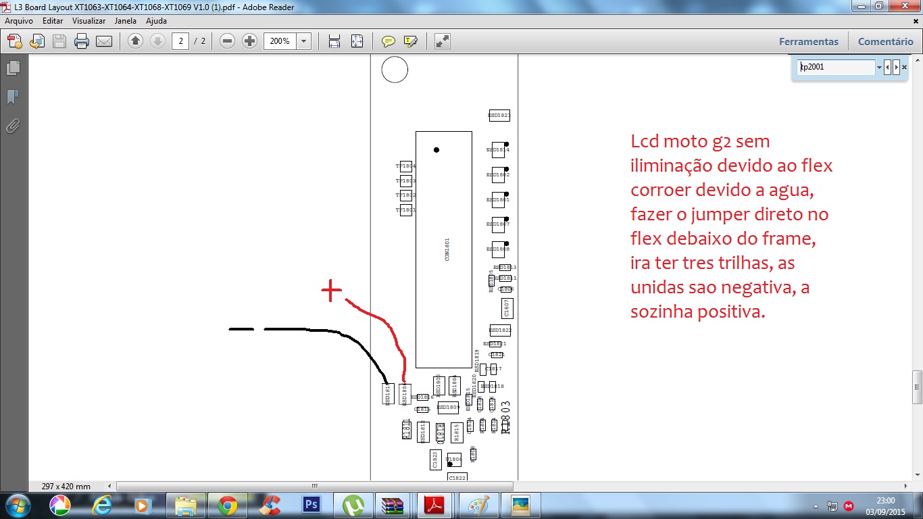Open the Windows Start menu
This screenshot has width=923, height=519.
18,505
